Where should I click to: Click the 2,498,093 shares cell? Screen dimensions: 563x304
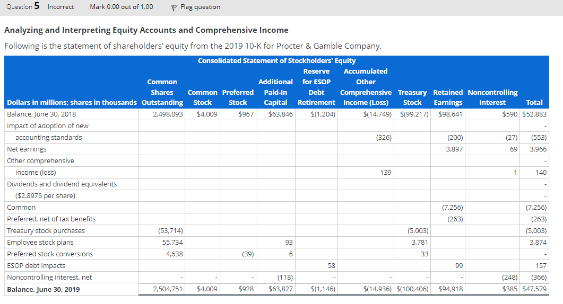click(162, 114)
